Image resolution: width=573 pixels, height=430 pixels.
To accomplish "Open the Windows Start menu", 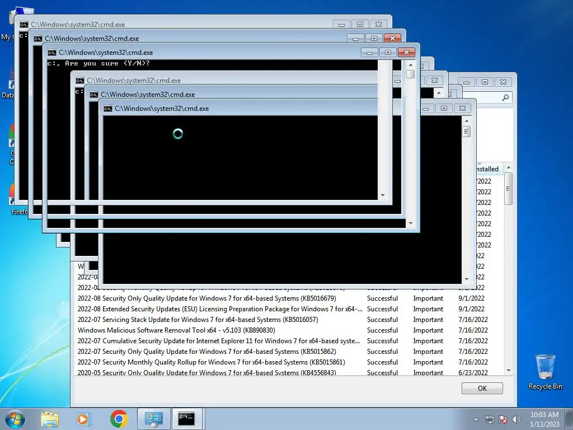I will pos(15,419).
